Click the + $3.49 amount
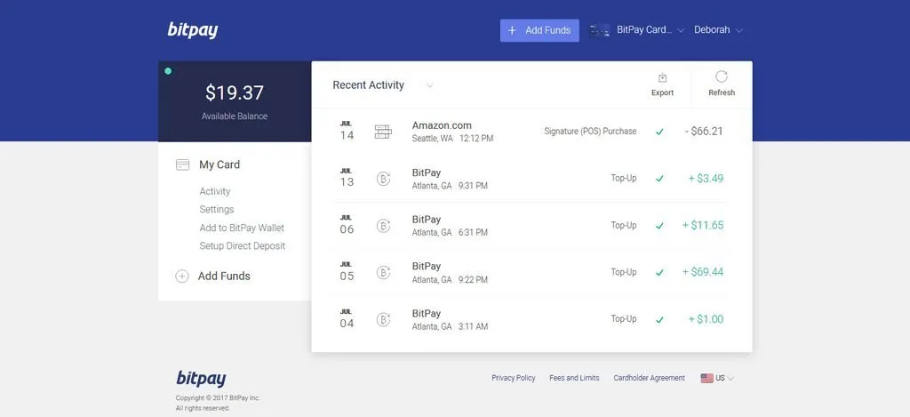This screenshot has width=910, height=417. pyautogui.click(x=706, y=179)
